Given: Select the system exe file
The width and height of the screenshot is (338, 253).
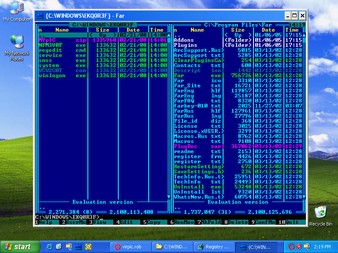Looking at the screenshot, I should (103, 65).
